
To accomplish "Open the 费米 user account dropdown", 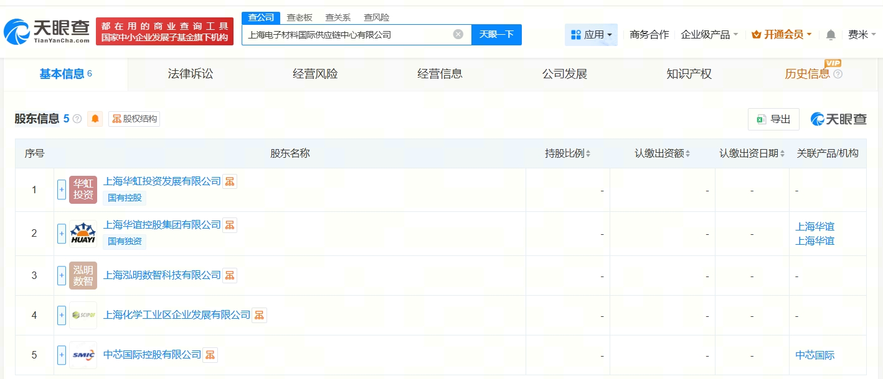I will pyautogui.click(x=862, y=35).
